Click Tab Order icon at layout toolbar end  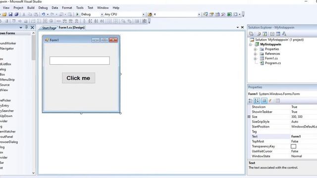click(x=144, y=21)
